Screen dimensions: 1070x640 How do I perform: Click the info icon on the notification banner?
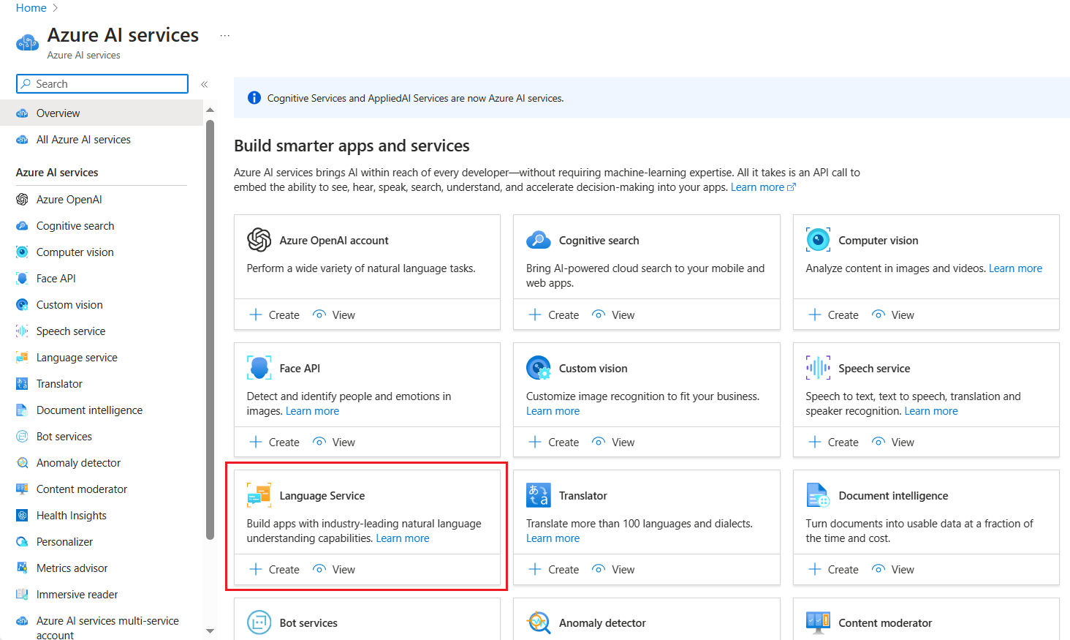click(254, 97)
